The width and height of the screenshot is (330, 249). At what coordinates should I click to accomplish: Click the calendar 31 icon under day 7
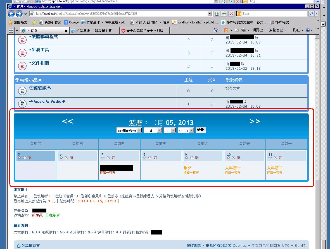tap(113, 158)
